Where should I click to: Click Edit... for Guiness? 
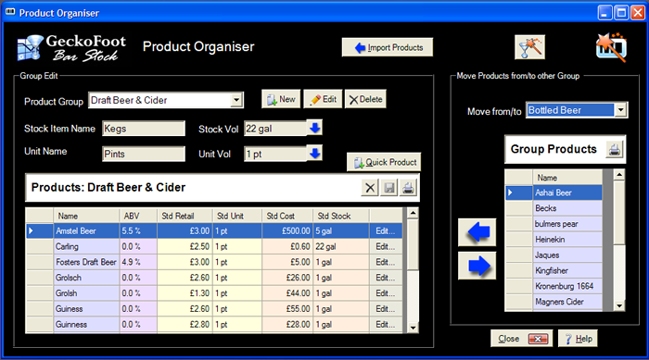click(x=386, y=309)
